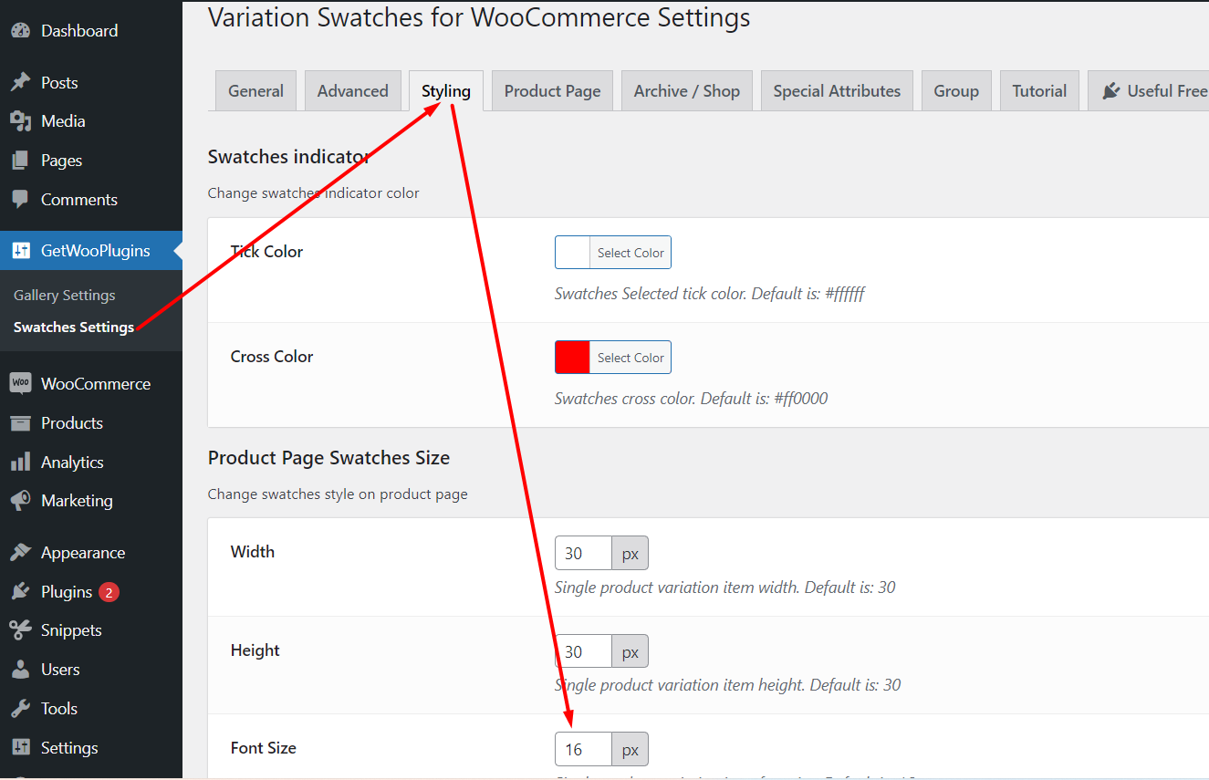Switch to Archive / Shop tab
1209x780 pixels.
click(687, 90)
